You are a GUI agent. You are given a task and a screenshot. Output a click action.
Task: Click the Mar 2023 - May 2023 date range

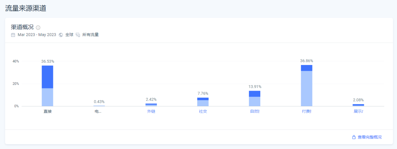37,35
